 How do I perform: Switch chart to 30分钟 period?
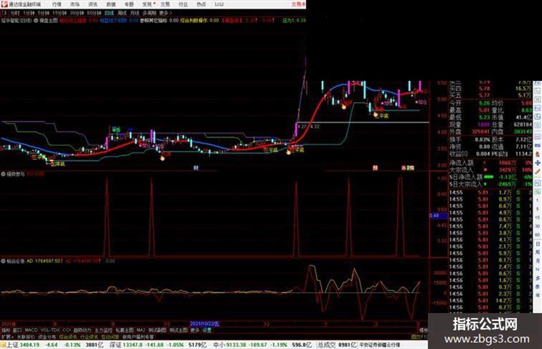click(x=76, y=13)
